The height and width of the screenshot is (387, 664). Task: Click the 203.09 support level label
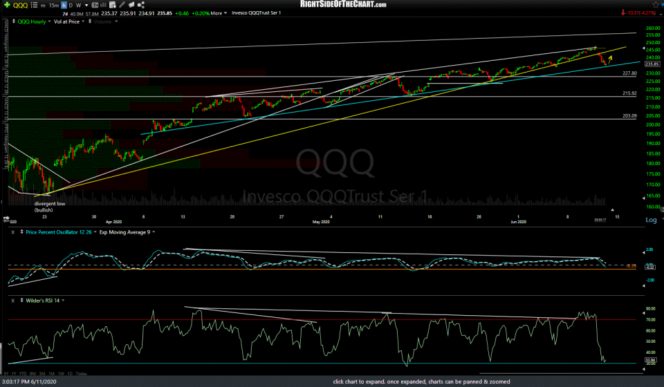tap(629, 115)
